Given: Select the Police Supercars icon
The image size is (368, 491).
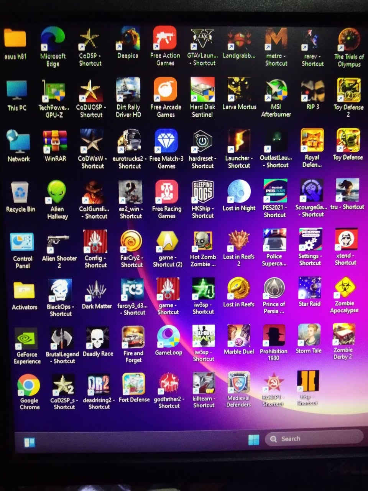Looking at the screenshot, I should click(x=274, y=240).
